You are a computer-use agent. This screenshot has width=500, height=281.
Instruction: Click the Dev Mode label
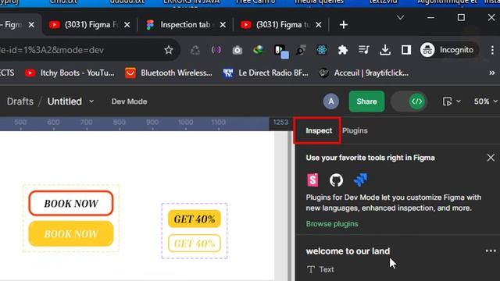129,101
